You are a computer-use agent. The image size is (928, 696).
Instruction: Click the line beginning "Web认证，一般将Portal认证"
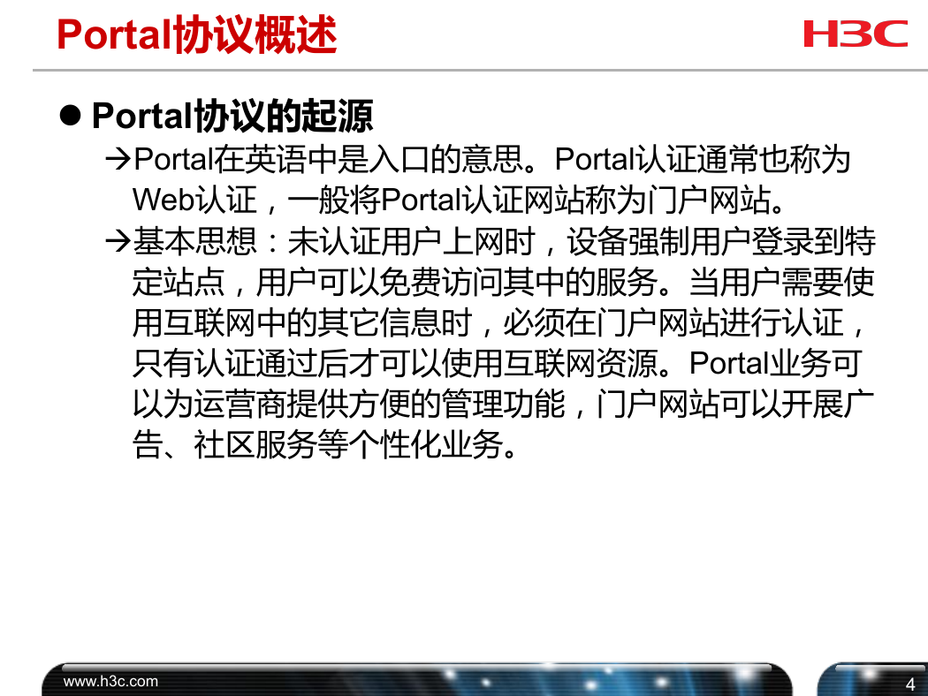coord(459,200)
